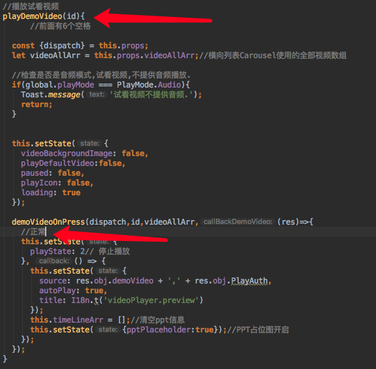The height and width of the screenshot is (369, 376).
Task: Click '(res)=>{' arrow function parameter
Action: (295, 222)
